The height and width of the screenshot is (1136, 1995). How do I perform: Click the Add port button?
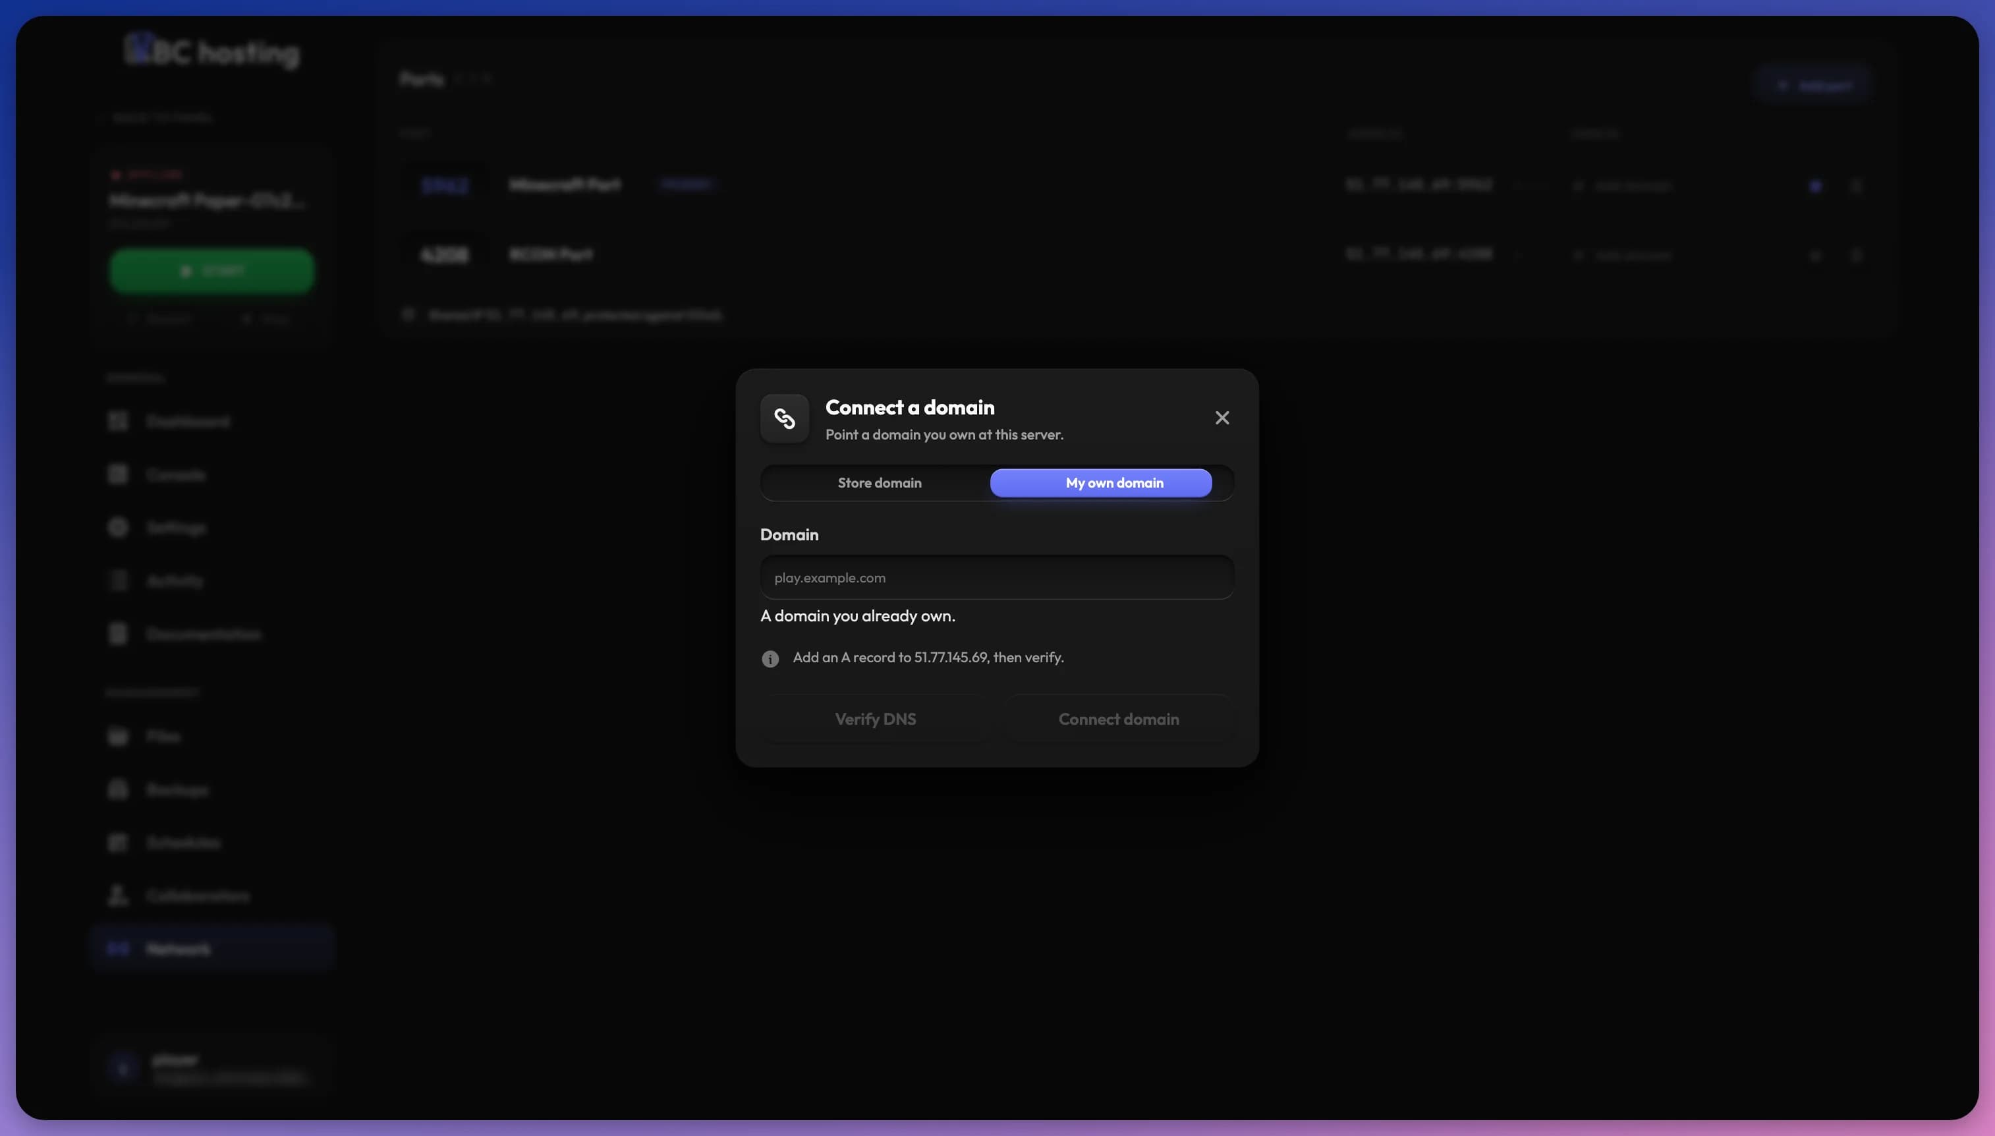click(x=1813, y=85)
